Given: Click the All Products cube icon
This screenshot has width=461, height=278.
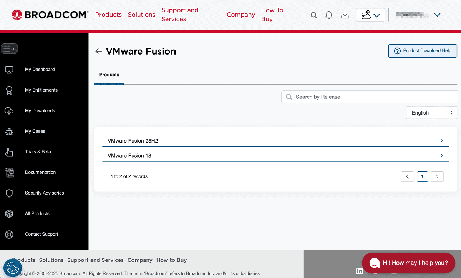Looking at the screenshot, I should (x=9, y=214).
